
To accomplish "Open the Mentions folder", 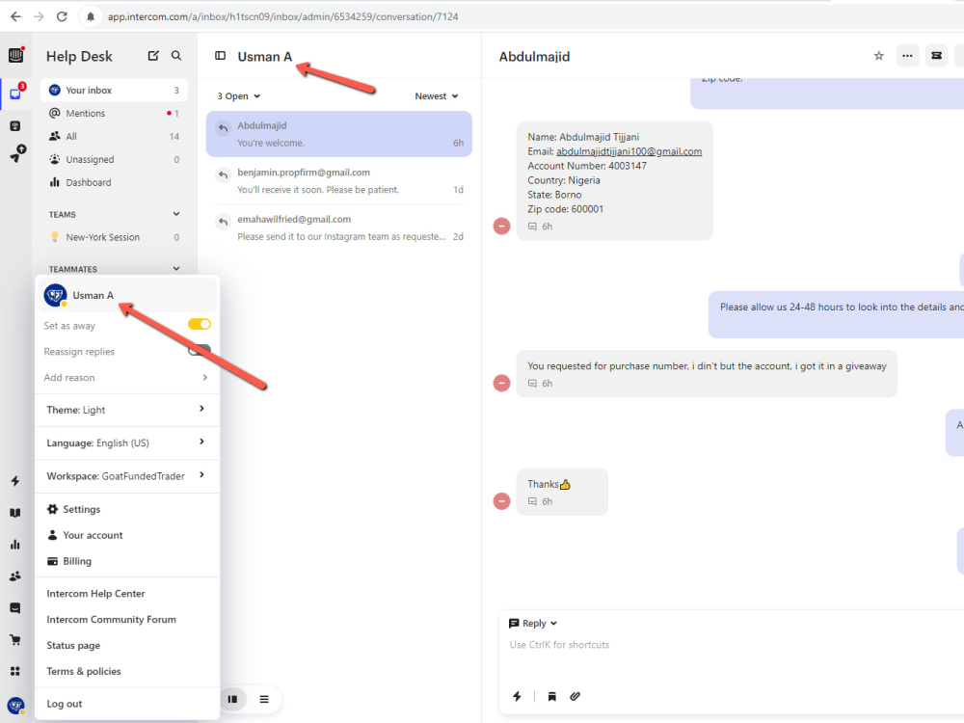I will tap(115, 113).
